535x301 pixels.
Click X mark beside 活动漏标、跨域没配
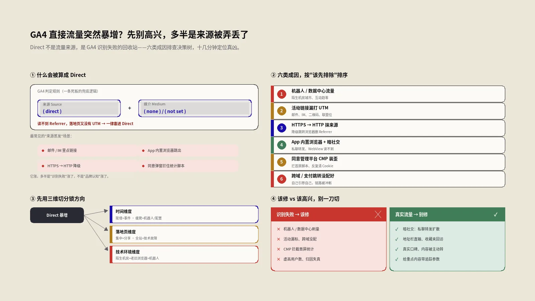point(279,239)
